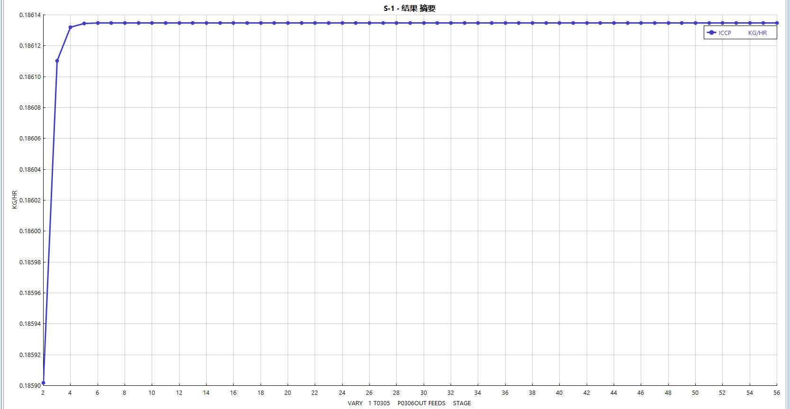Viewport: 790px width, 409px height.
Task: Click y-axis tick label 0.18594
Action: click(x=30, y=324)
